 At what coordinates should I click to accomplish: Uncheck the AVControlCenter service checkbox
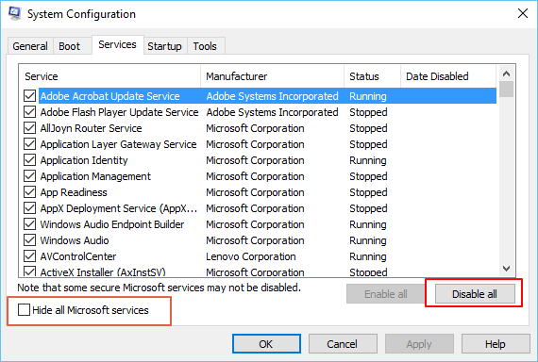[x=30, y=256]
